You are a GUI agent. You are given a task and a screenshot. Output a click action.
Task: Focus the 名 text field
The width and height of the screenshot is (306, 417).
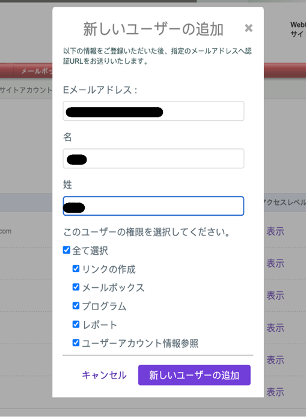tap(153, 159)
